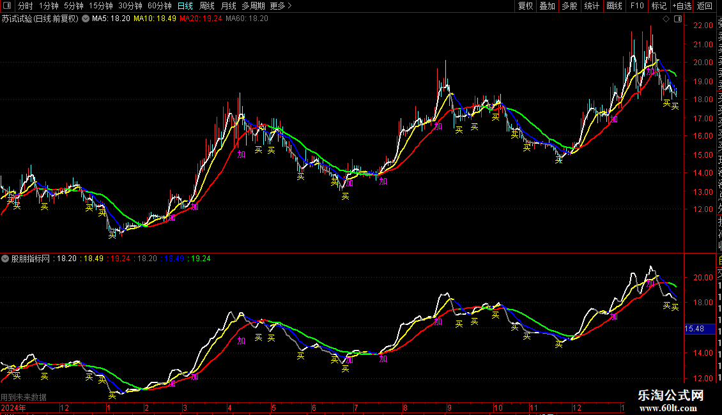The width and height of the screenshot is (722, 415).
Task: Select the 5分钟 period
Action: [73, 6]
